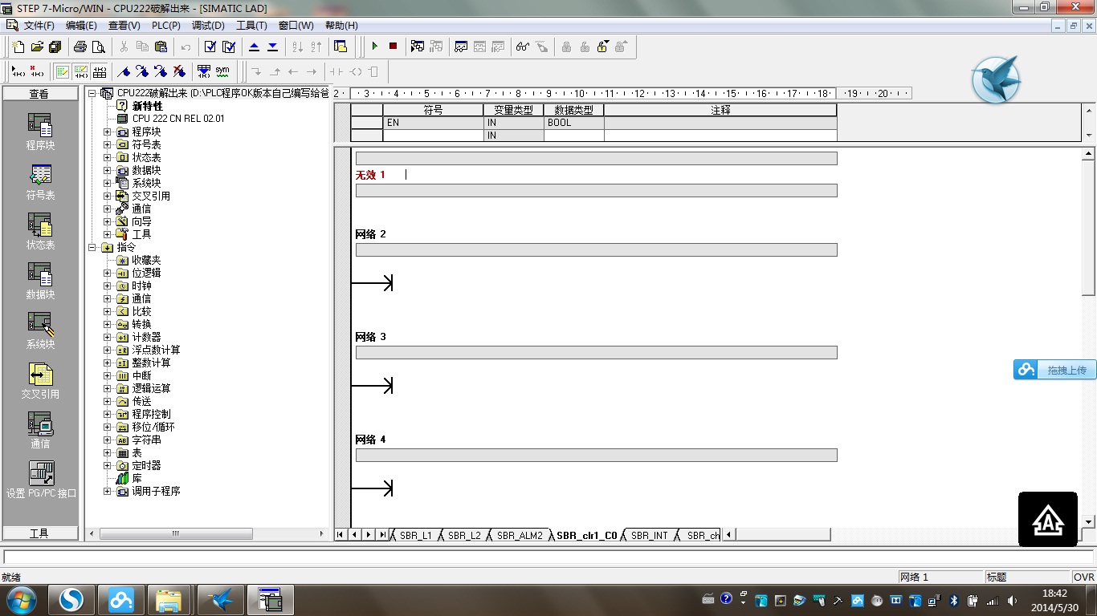Open 设置 PG/PC 接口 in navigation bar
The image size is (1097, 616).
coord(41,480)
